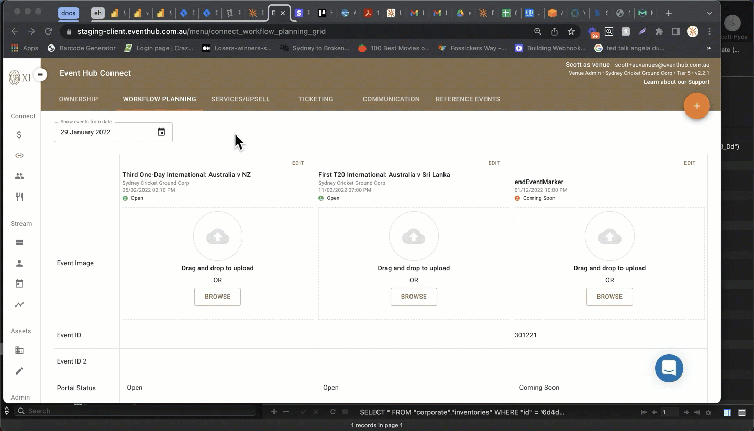Bookmark this page with the star icon
Image resolution: width=754 pixels, height=431 pixels.
[571, 31]
